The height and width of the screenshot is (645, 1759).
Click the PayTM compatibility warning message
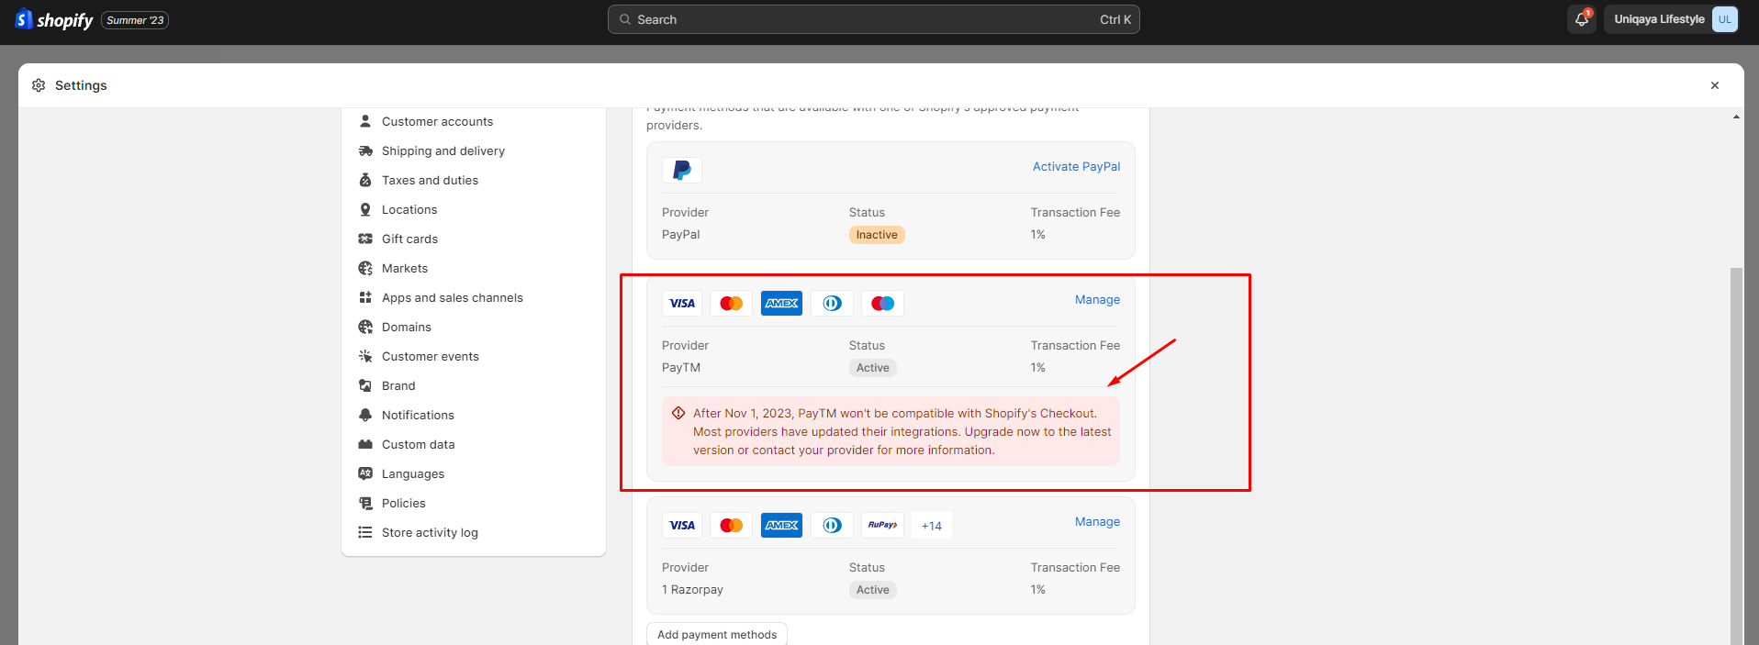(x=891, y=431)
